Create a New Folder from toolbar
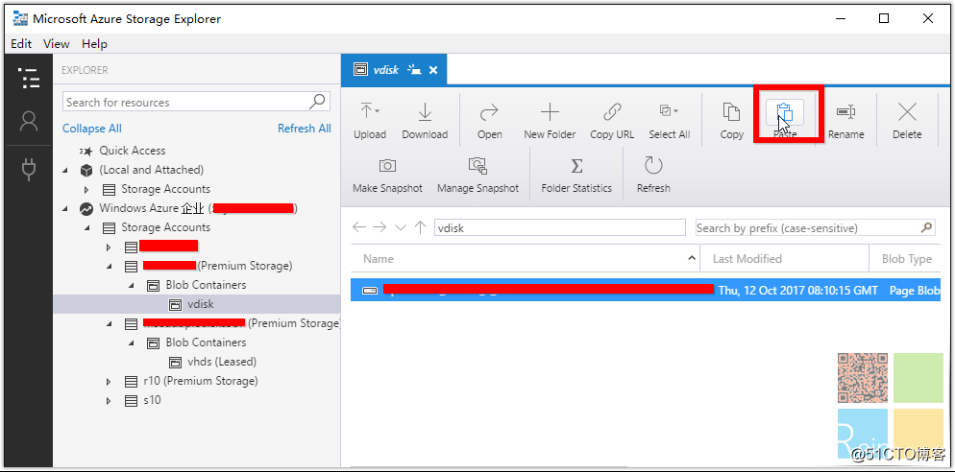The height and width of the screenshot is (472, 955). tap(550, 121)
